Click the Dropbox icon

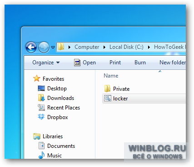click(x=41, y=117)
